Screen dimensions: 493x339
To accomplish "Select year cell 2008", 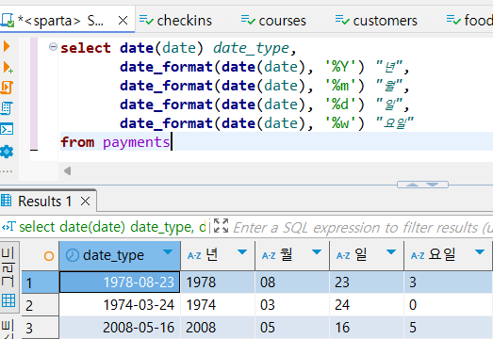I will point(218,328).
